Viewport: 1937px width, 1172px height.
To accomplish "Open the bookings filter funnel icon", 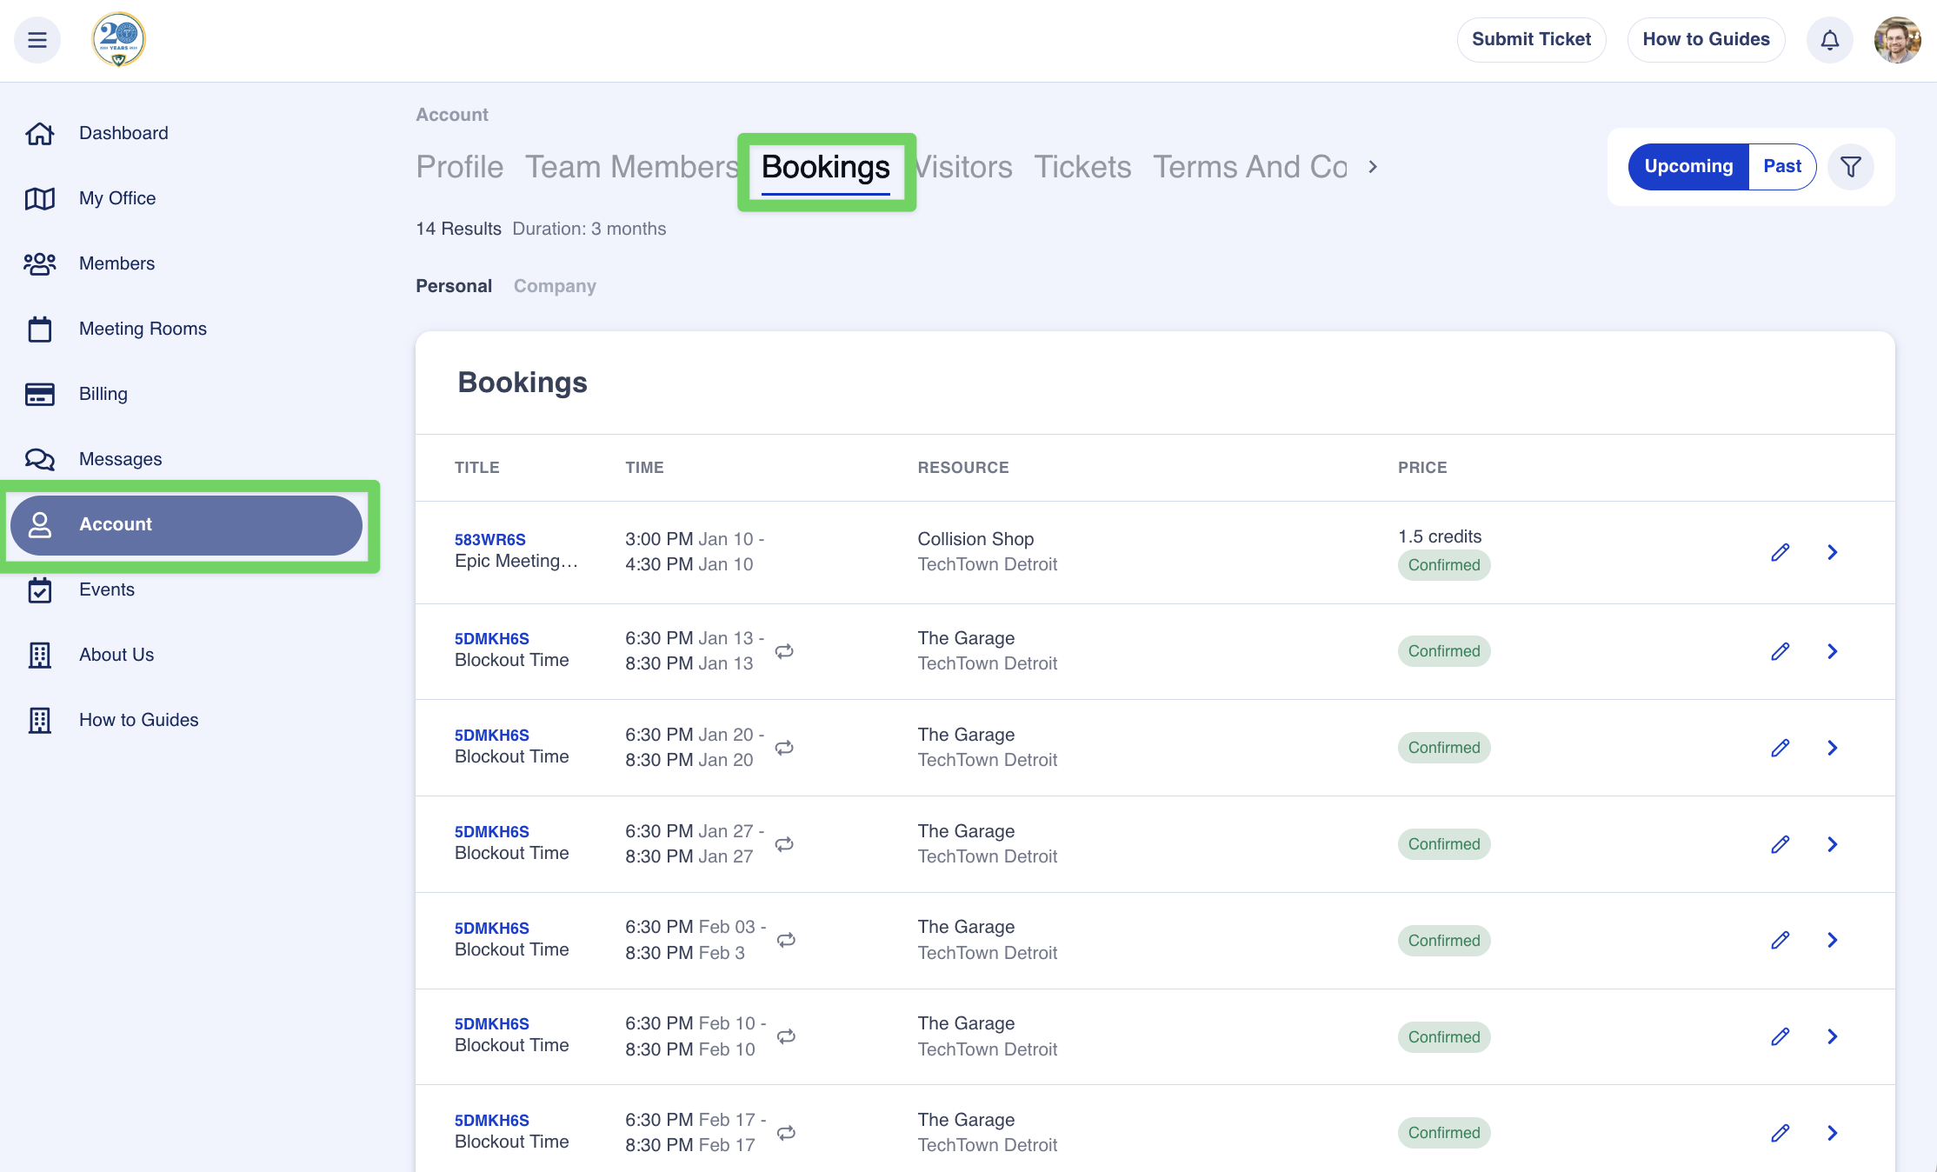I will click(x=1850, y=166).
